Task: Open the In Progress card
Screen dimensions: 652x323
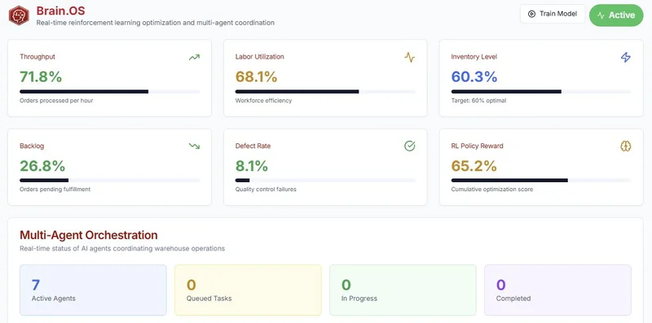Action: [x=403, y=290]
